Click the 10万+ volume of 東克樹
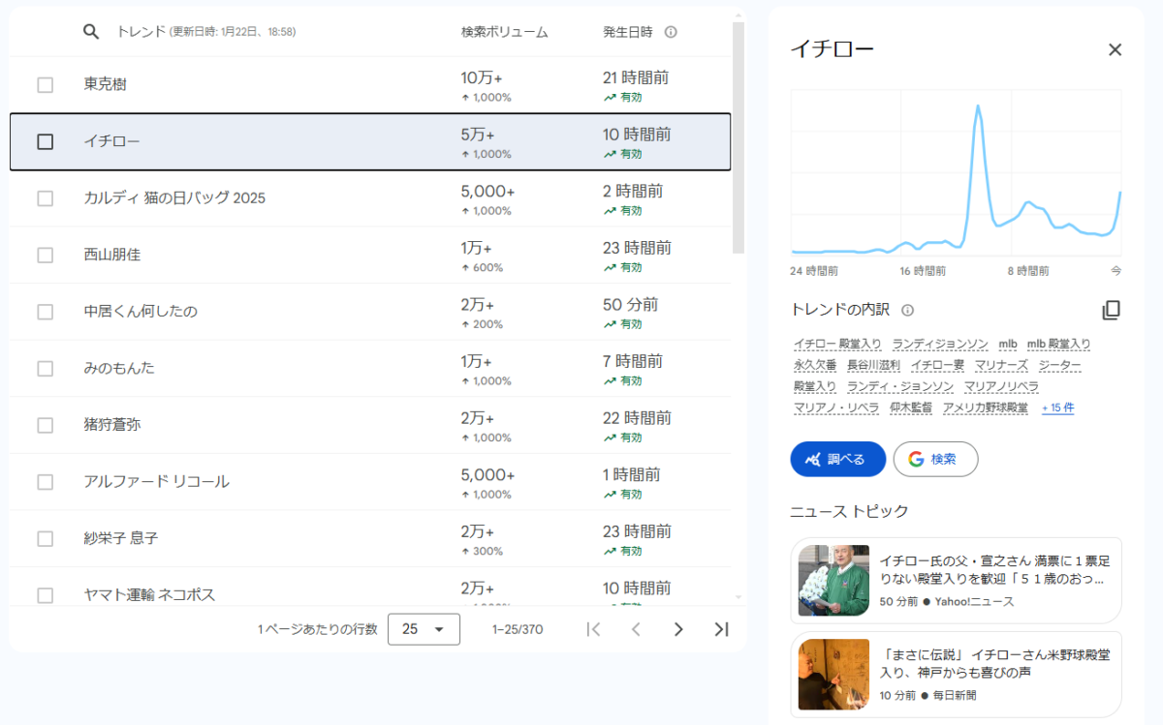 482,78
